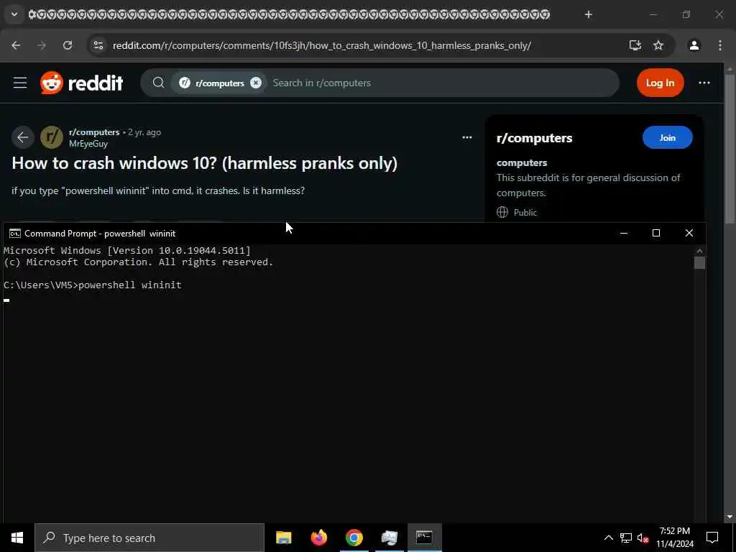Click the Reddit search magnifier icon
736x552 pixels.
(x=159, y=83)
